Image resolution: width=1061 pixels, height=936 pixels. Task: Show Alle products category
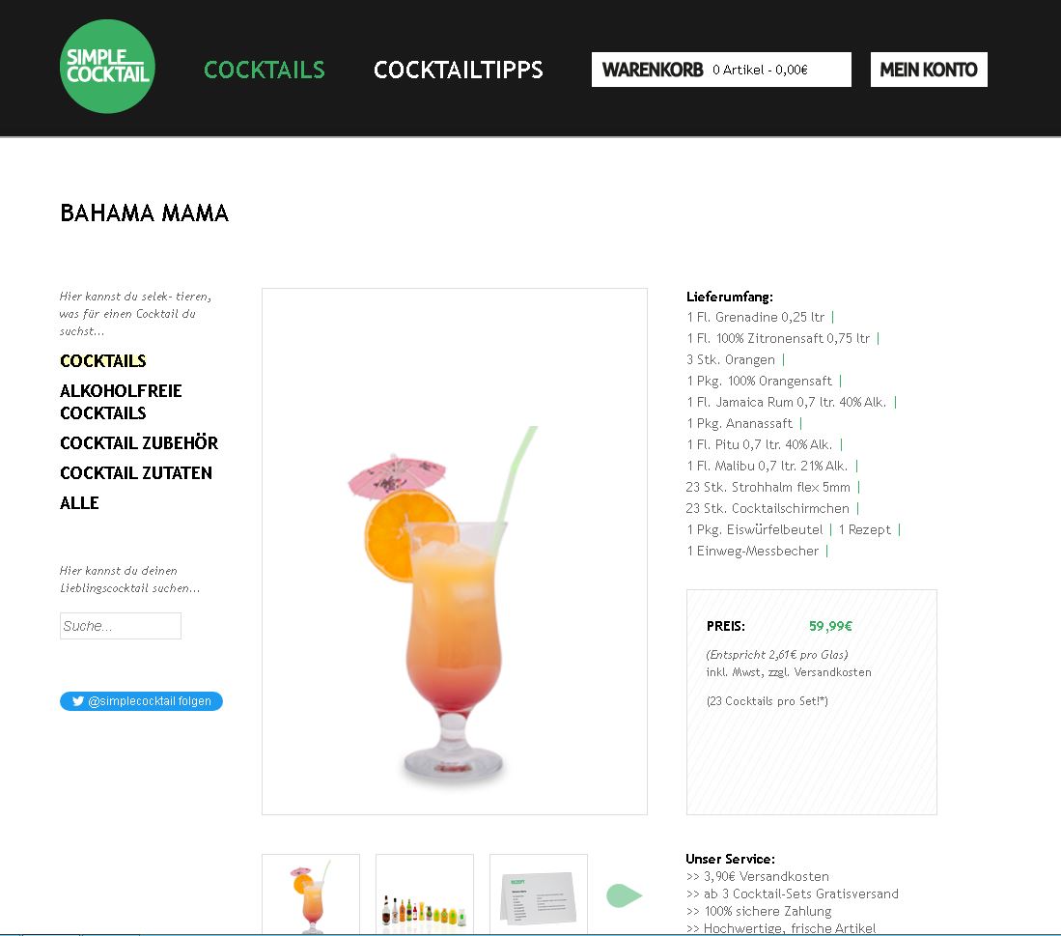[79, 503]
